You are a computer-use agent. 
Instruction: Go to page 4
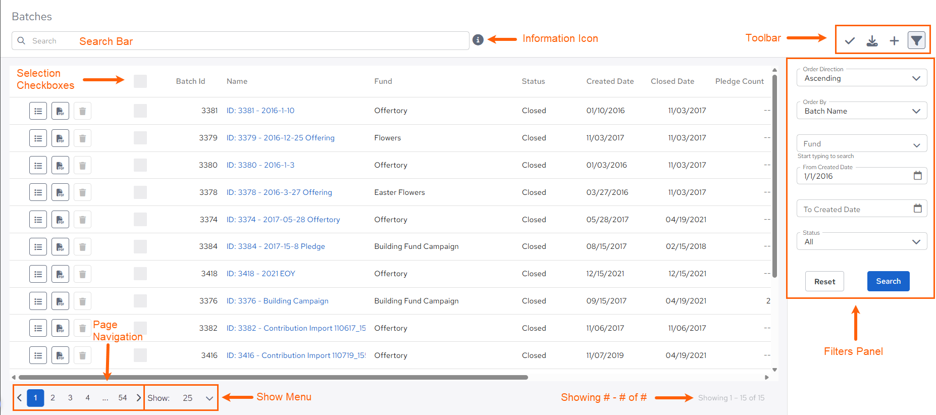pos(87,398)
